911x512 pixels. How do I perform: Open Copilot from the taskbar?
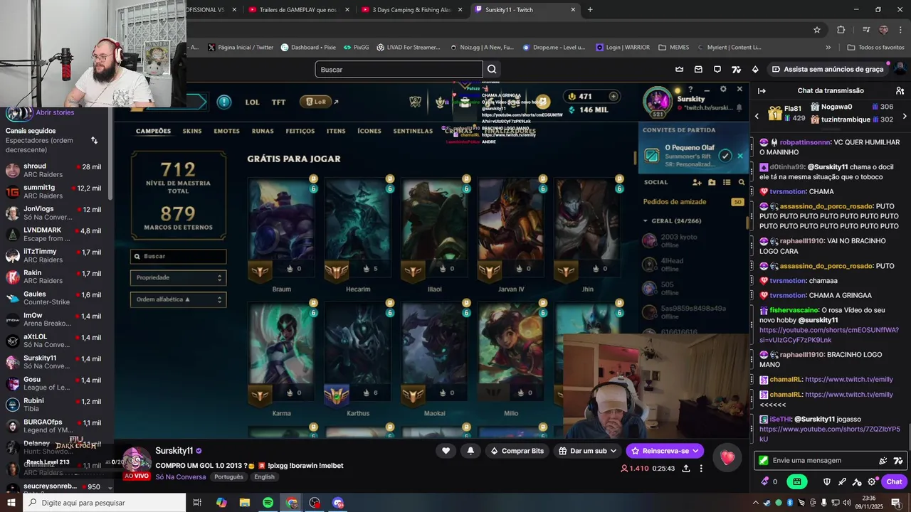[221, 503]
